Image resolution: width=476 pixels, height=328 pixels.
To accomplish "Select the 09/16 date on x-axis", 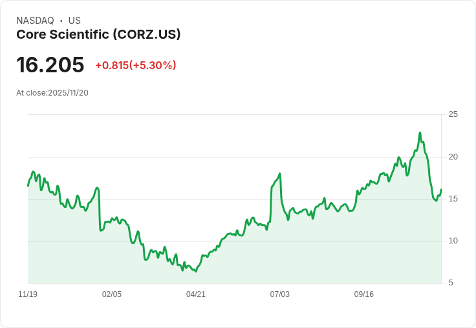I will coord(364,294).
